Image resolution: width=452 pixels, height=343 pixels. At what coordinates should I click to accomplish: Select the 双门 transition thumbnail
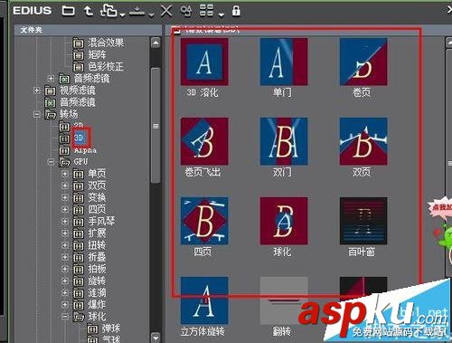284,141
